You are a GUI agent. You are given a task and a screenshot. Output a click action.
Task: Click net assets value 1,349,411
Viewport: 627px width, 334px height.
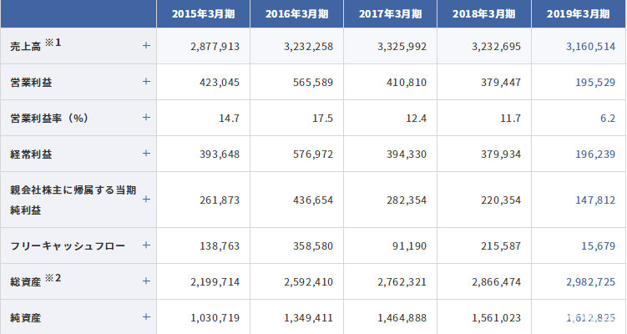[309, 318]
